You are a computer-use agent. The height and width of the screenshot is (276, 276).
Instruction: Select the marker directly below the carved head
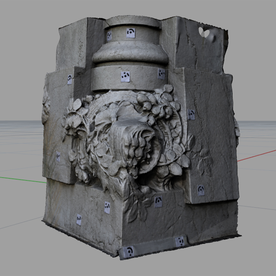point(158,201)
